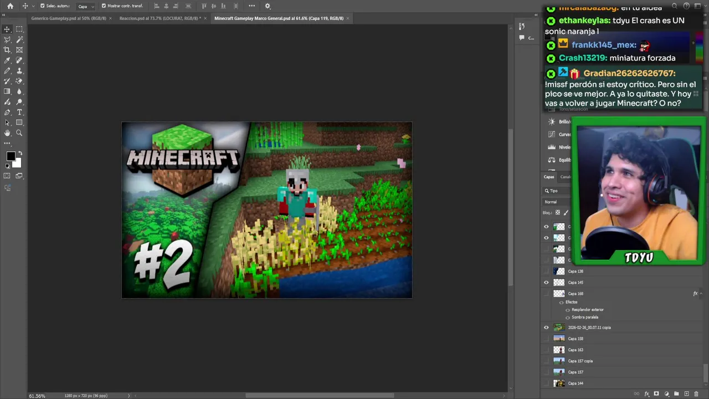Open the Edit Toolbar three-dots menu
This screenshot has height=399, width=709.
pyautogui.click(x=7, y=144)
